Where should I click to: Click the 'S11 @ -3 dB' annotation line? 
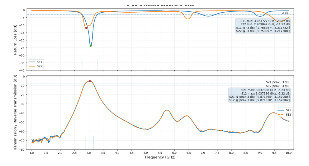click(263, 27)
